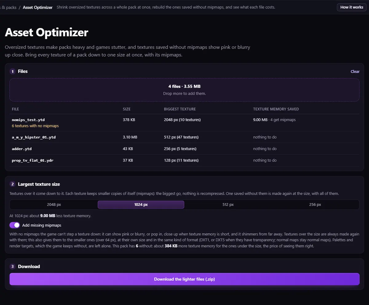Click the Largest texture size section heading
369x305 pixels.
point(39,184)
